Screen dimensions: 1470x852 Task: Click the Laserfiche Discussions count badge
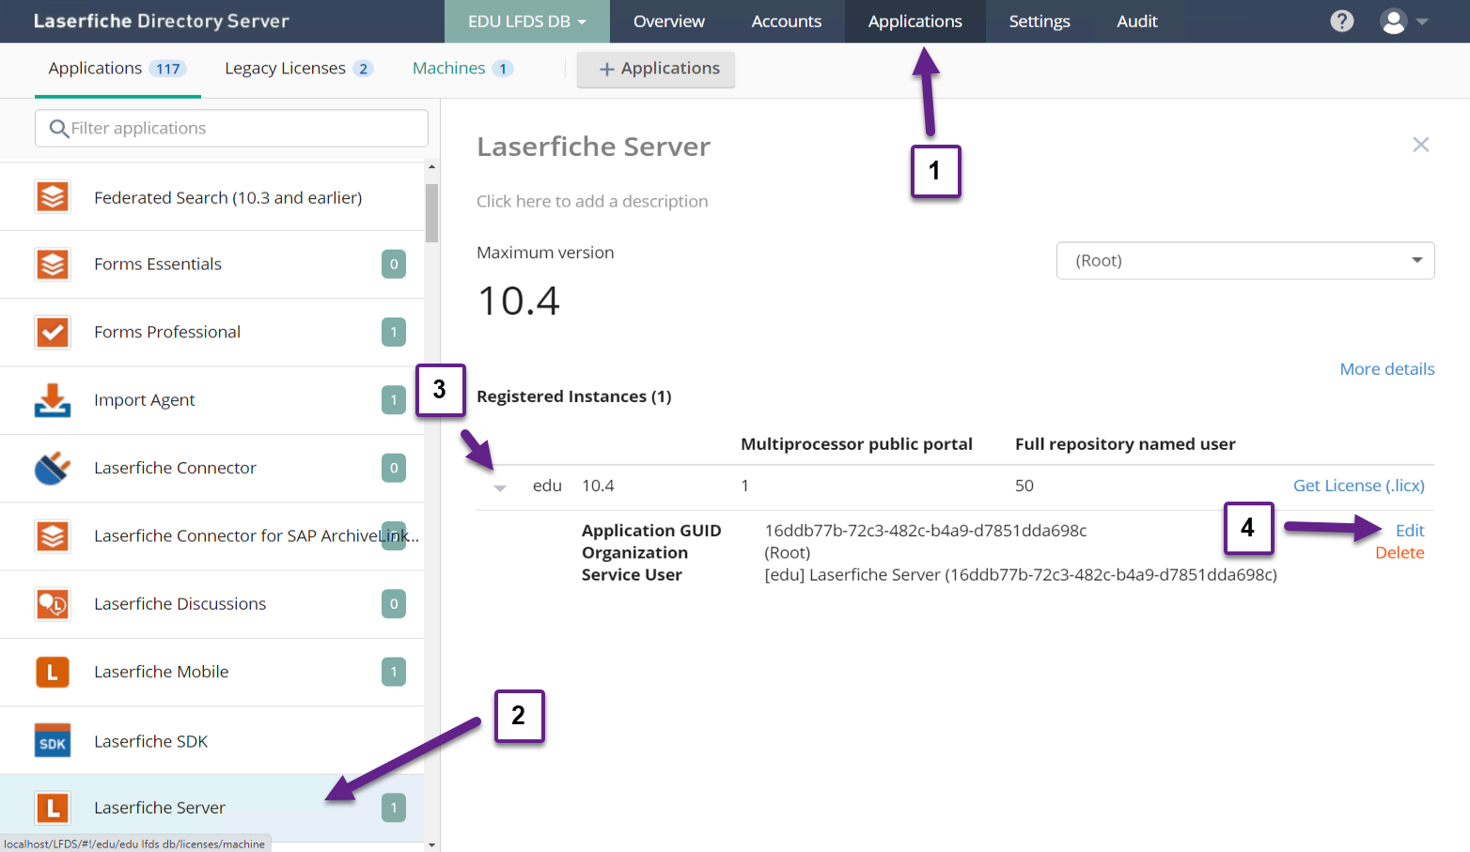coord(394,604)
